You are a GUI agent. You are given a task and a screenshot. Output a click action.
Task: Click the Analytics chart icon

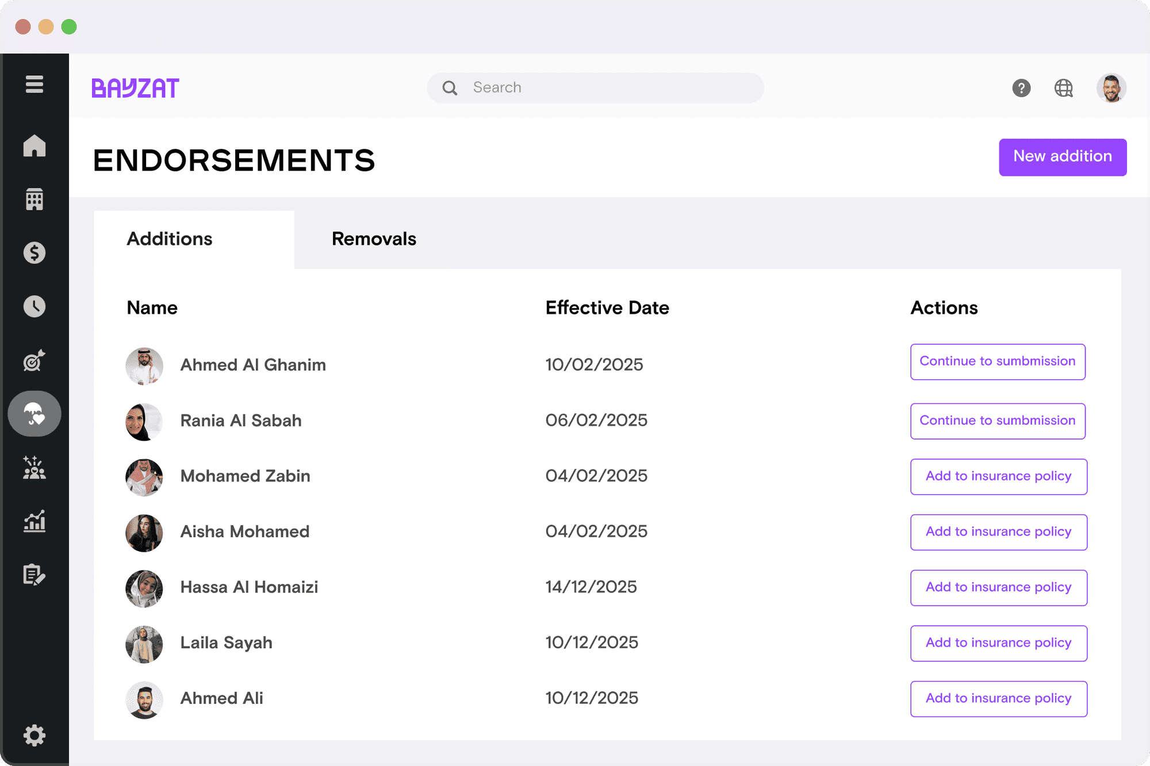coord(34,522)
